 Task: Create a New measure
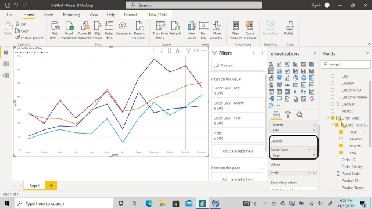236,30
